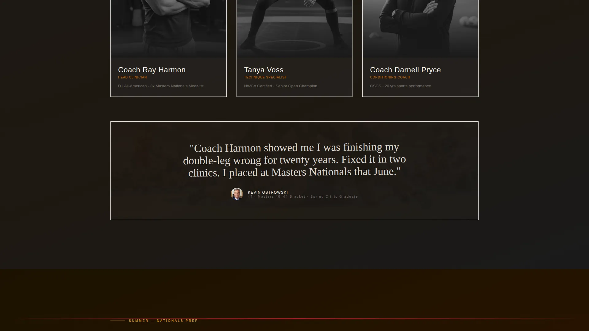Select the HEAD CLINICIAN label

click(x=133, y=78)
